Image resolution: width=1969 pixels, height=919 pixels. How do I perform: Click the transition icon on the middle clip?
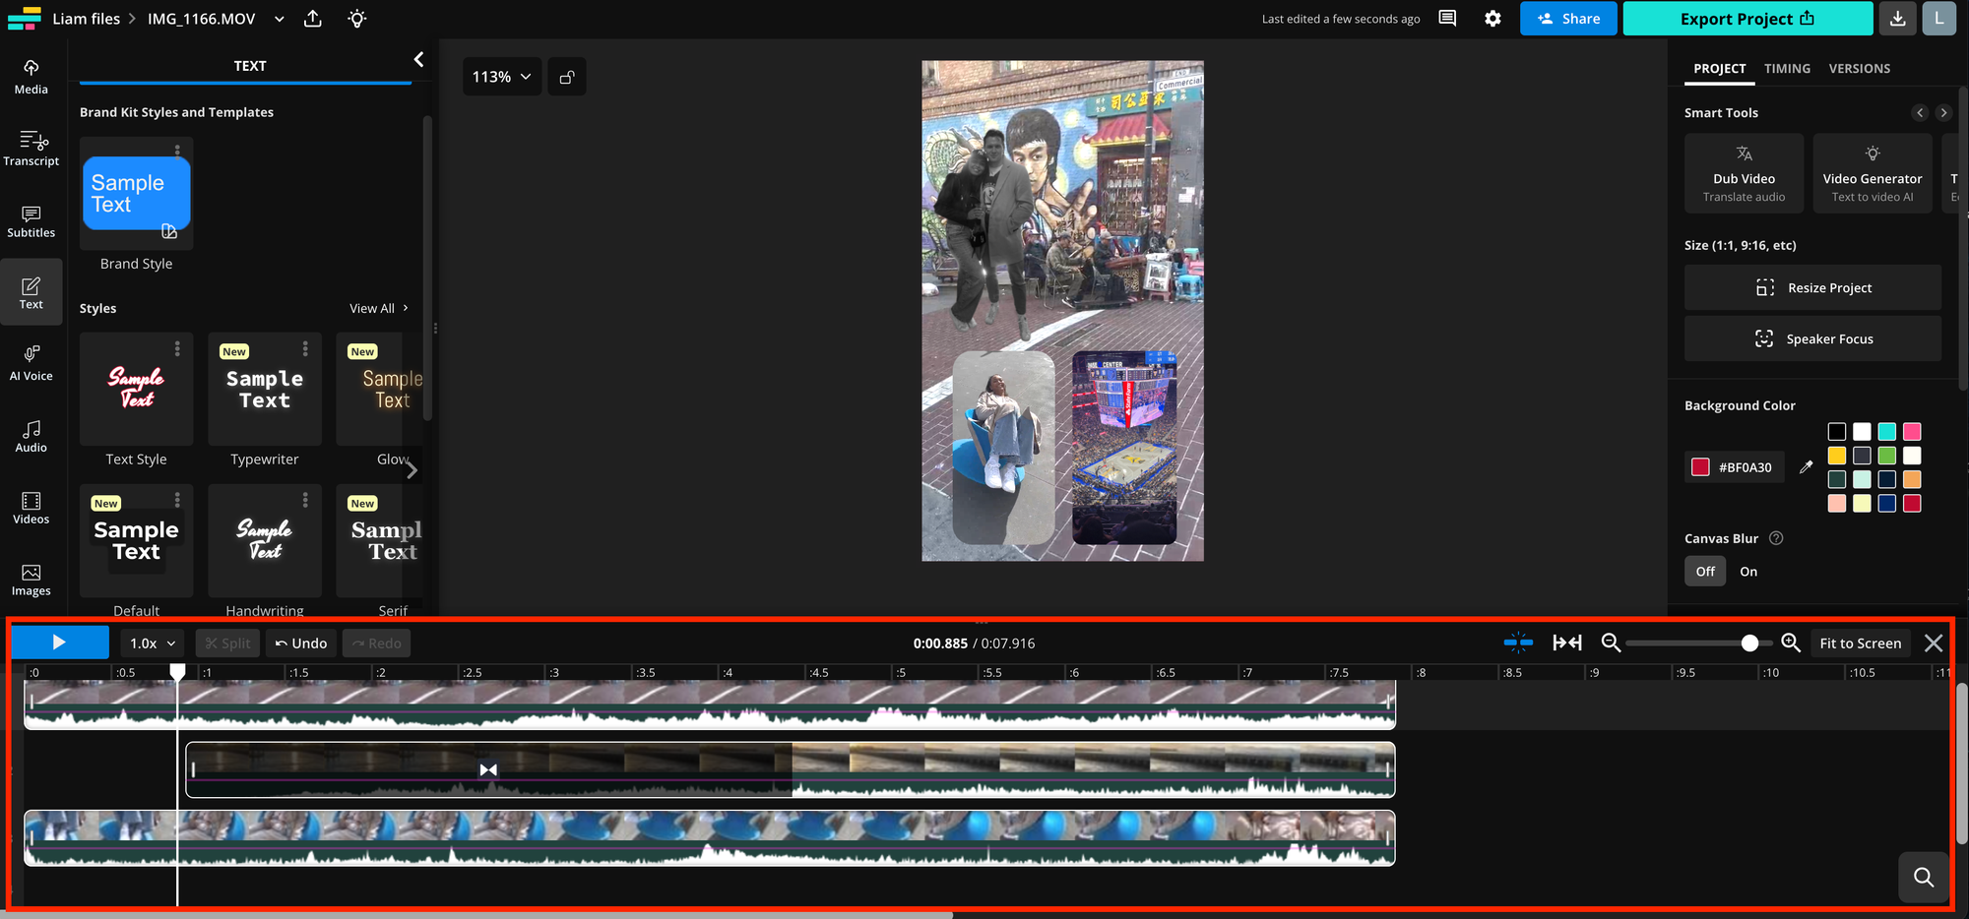(x=488, y=769)
